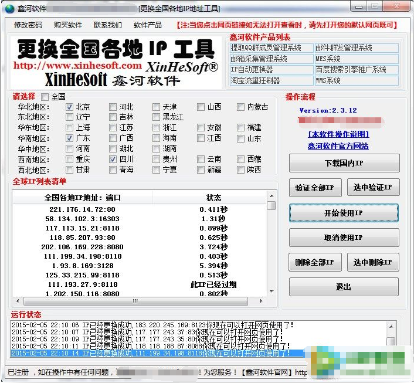This screenshot has width=414, height=383.
Task: Click IP list scroll-down arrow
Action: tap(272, 292)
